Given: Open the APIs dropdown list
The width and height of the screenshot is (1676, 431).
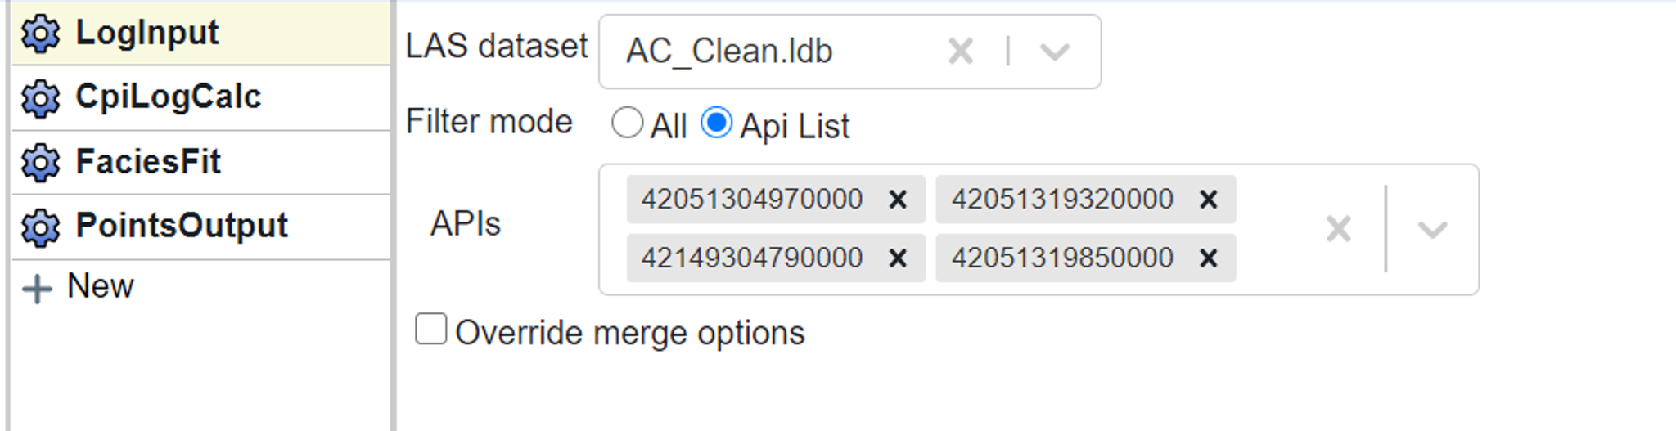Looking at the screenshot, I should pos(1432,229).
